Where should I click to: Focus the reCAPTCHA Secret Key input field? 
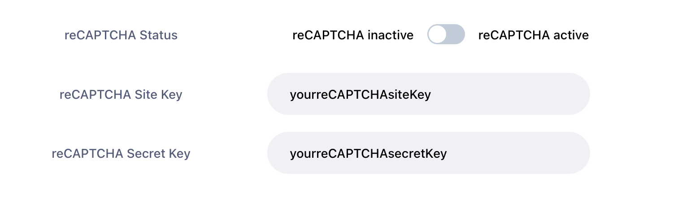click(x=428, y=153)
